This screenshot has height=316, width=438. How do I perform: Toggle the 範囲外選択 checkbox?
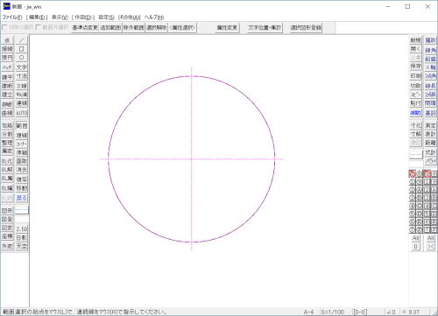(x=52, y=27)
